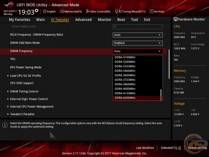Screen dimensions: 209x157
Task: Select the Ai Tweaker tab
Action: click(60, 20)
